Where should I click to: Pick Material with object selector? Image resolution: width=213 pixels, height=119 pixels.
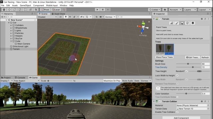pos(208,105)
